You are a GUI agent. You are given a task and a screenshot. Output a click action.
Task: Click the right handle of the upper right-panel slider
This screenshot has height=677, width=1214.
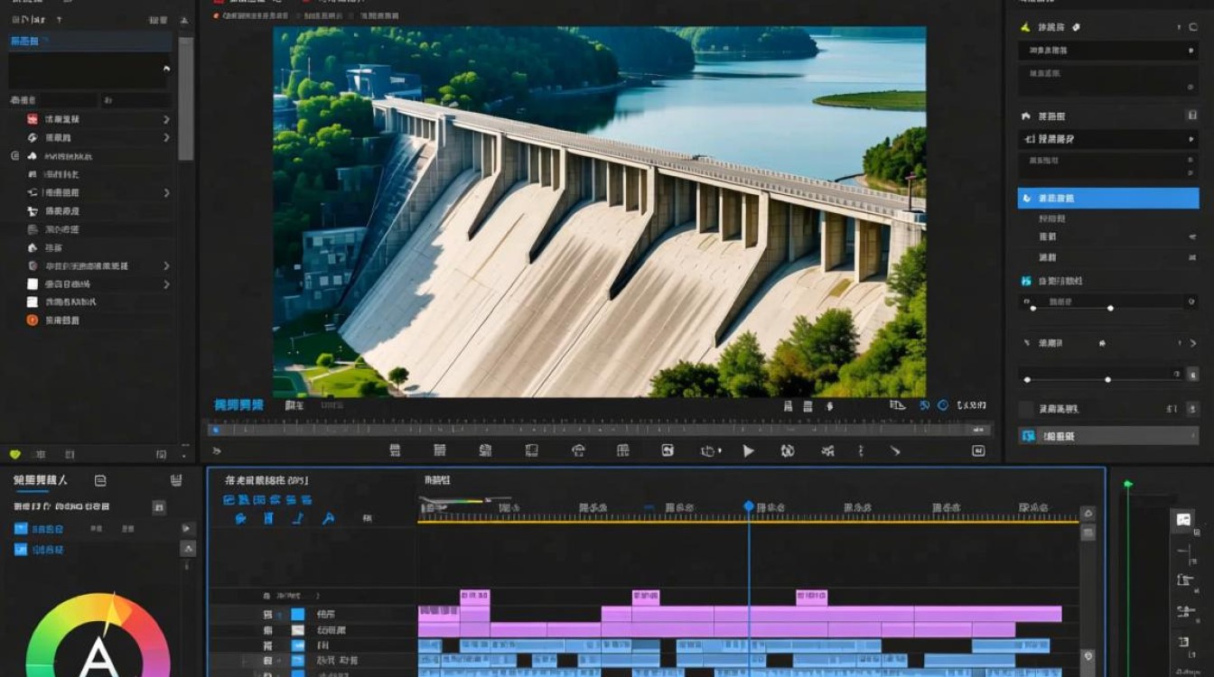(x=1110, y=309)
